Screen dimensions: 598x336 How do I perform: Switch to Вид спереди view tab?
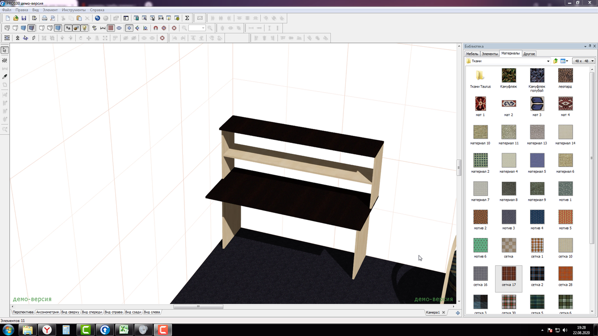pos(92,312)
